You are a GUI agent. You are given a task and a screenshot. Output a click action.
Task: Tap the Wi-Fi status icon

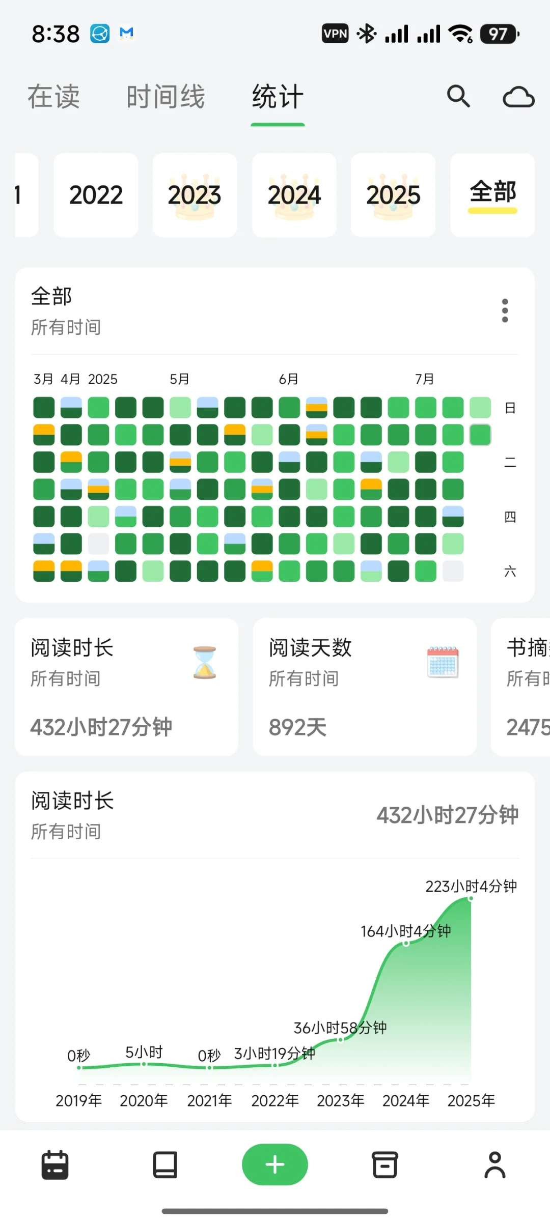pos(460,34)
